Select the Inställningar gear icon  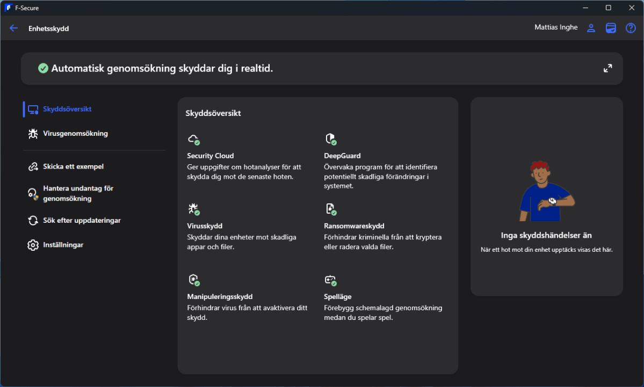coord(32,244)
